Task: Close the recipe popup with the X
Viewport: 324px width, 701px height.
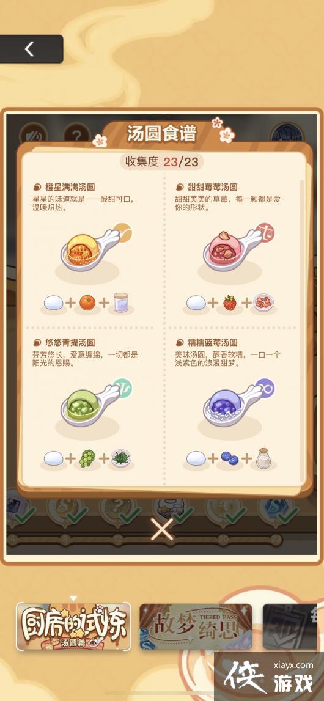Action: (162, 530)
